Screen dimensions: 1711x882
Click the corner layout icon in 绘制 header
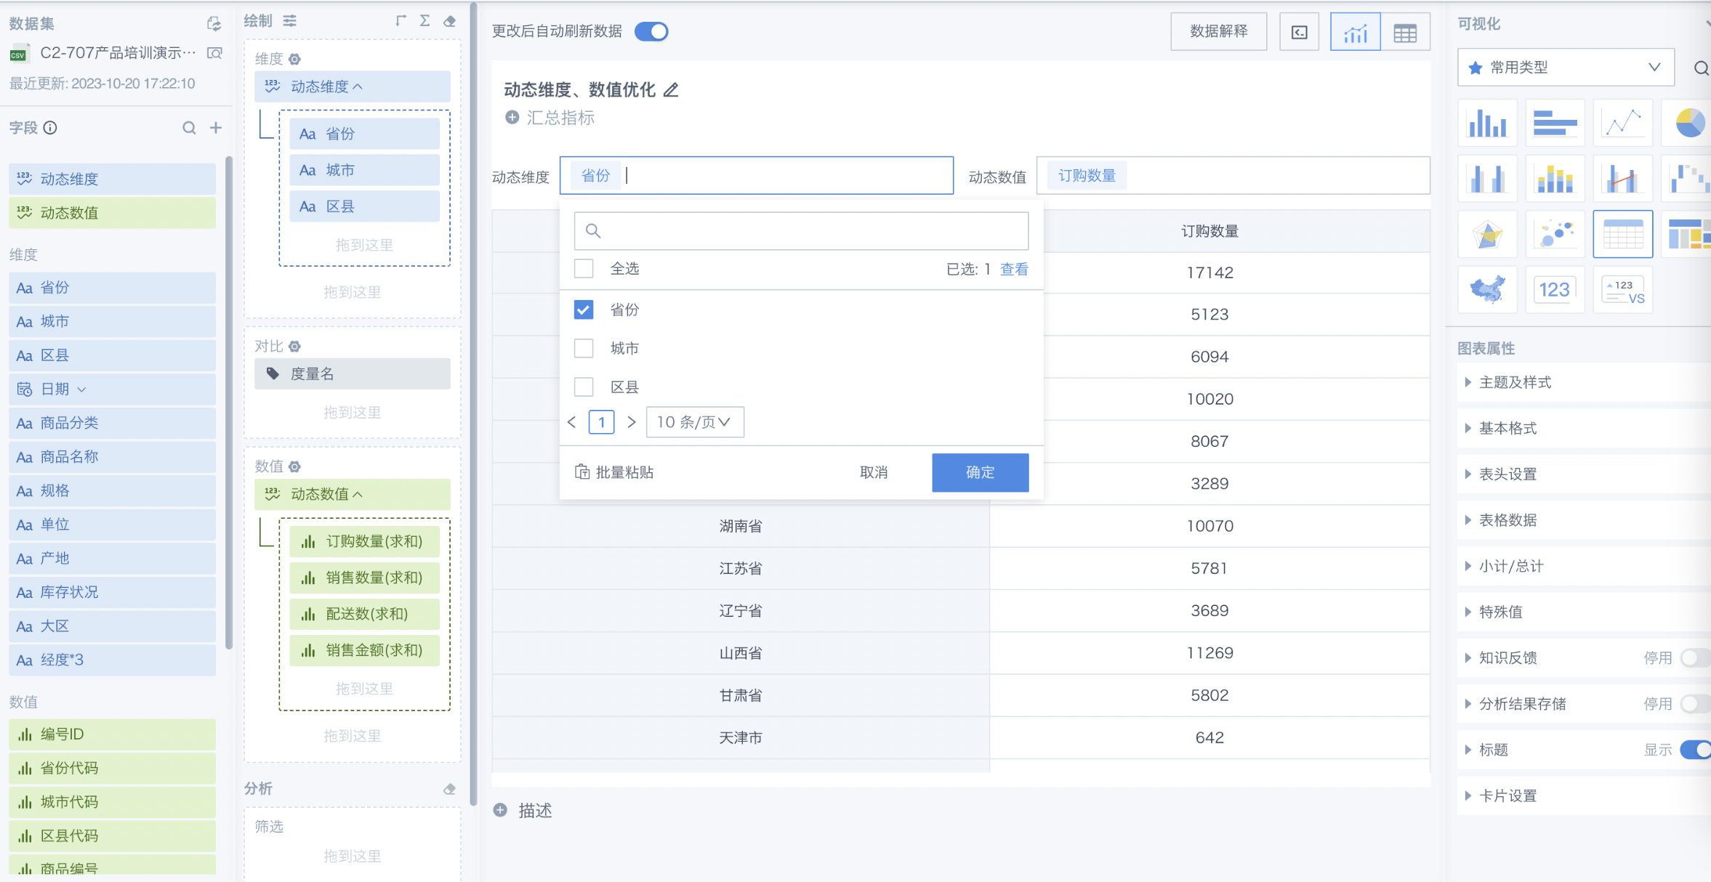pos(400,21)
